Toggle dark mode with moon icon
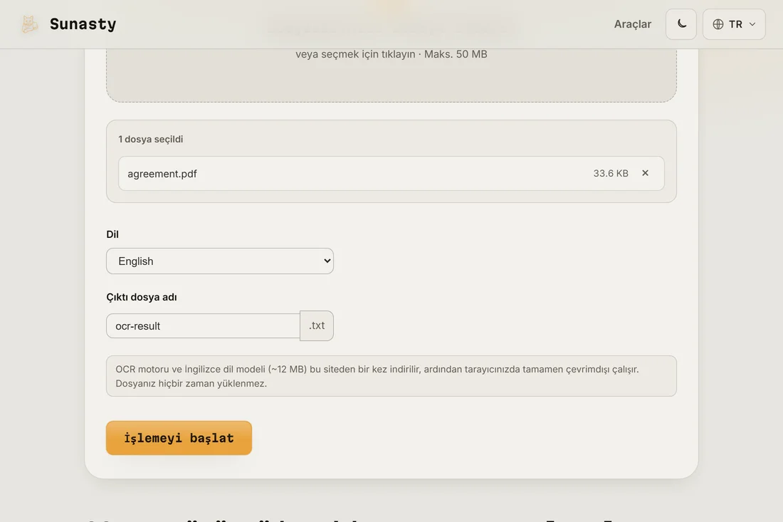The width and height of the screenshot is (783, 522). click(x=681, y=24)
